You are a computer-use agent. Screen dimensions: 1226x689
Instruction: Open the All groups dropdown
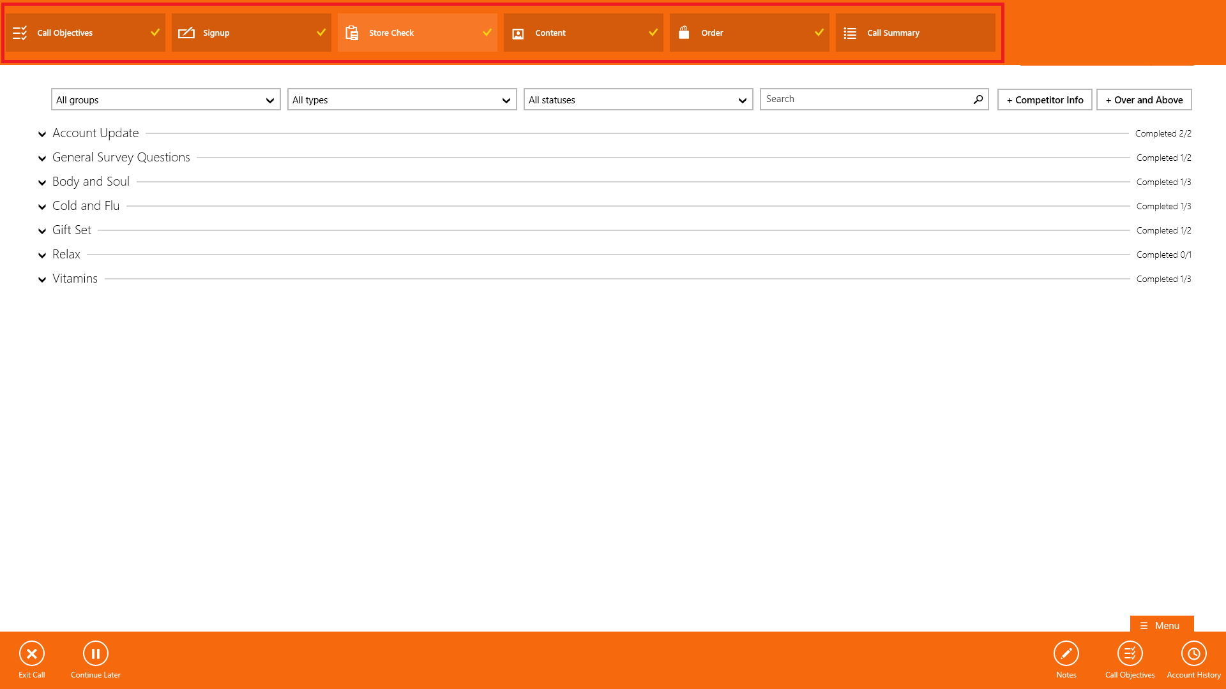pyautogui.click(x=165, y=100)
